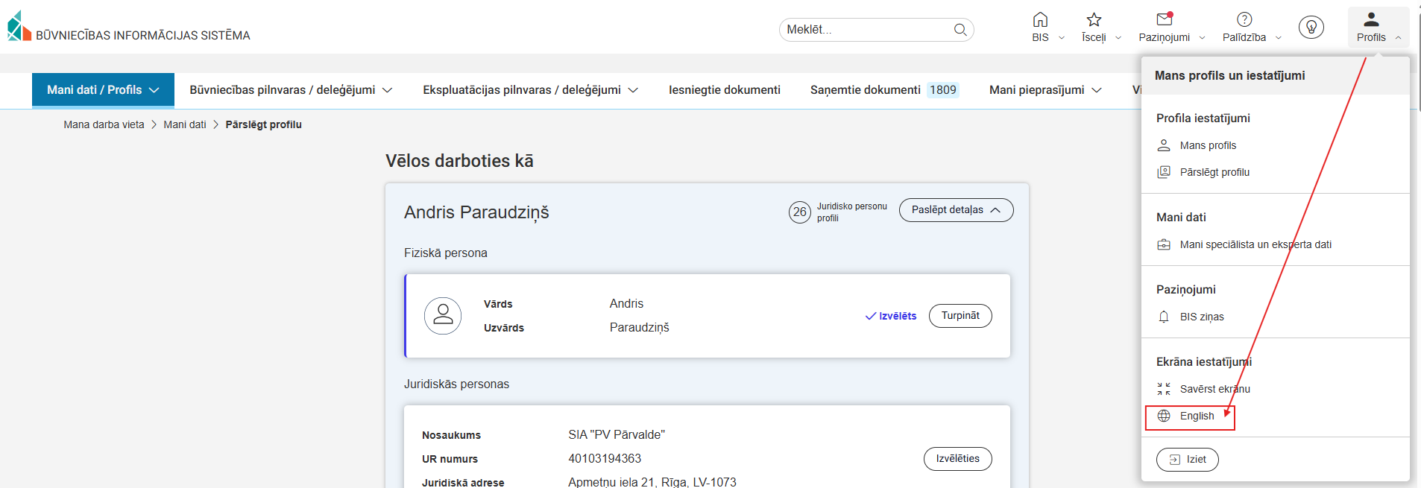
Task: Expand the Mani pieprasījumi dropdown
Action: coord(1045,90)
